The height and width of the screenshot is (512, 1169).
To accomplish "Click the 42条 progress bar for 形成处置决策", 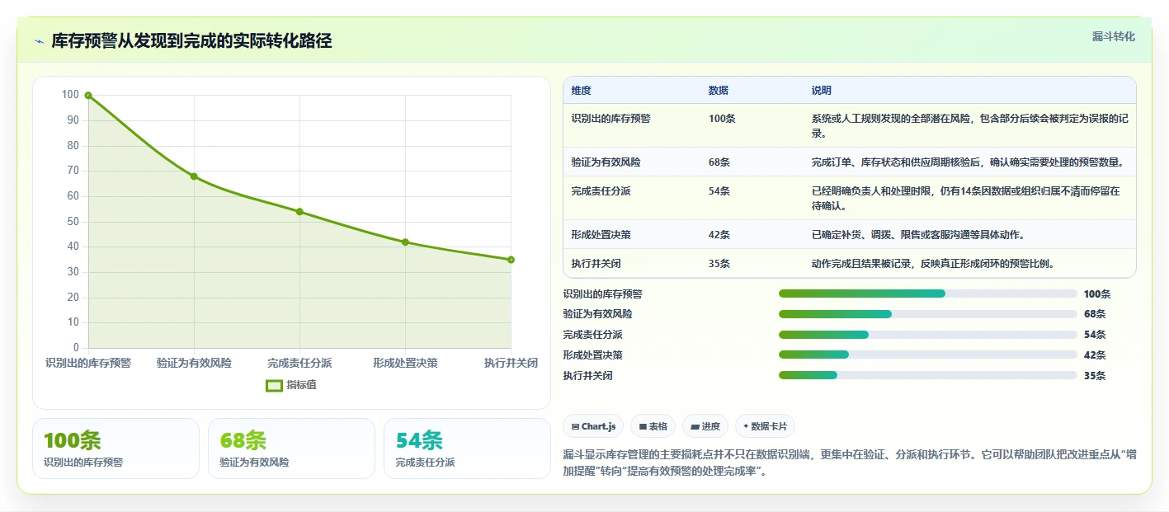I will pos(928,355).
